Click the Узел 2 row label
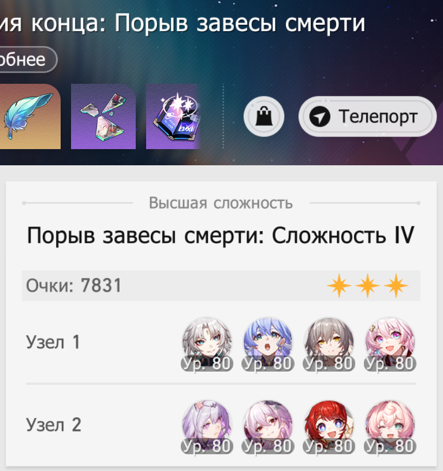Screen dimensions: 443x471 pyautogui.click(x=53, y=425)
